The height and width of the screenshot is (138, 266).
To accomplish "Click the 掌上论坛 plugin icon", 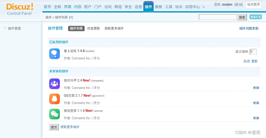I will coord(54,54).
